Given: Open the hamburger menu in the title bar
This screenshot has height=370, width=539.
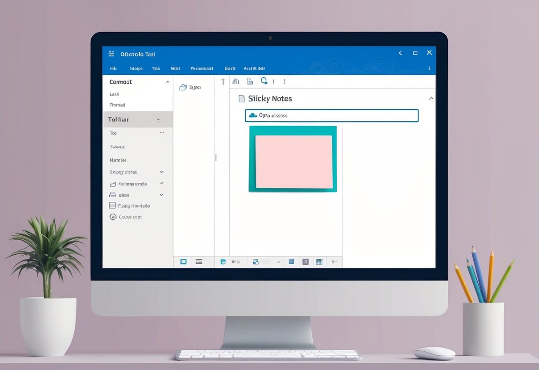Looking at the screenshot, I should tap(112, 54).
